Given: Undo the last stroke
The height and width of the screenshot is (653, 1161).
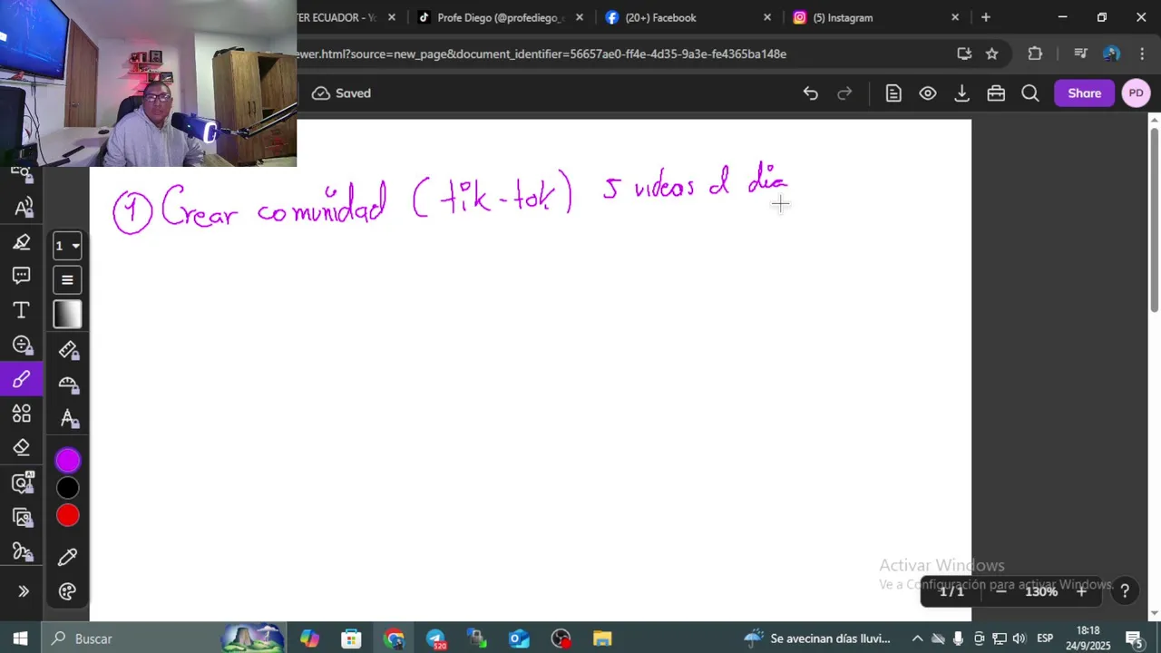Looking at the screenshot, I should [811, 93].
